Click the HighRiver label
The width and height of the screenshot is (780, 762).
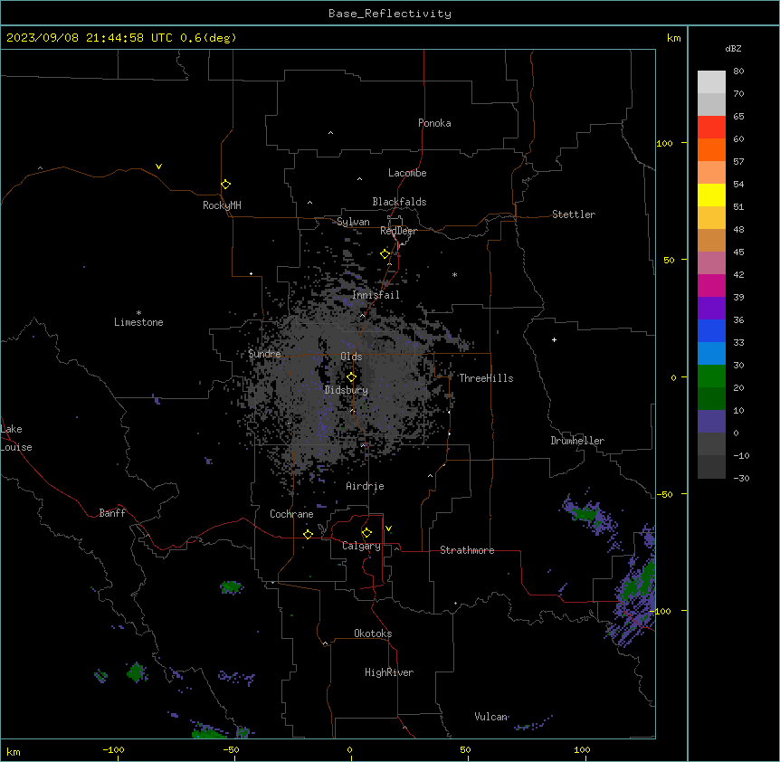(x=389, y=672)
